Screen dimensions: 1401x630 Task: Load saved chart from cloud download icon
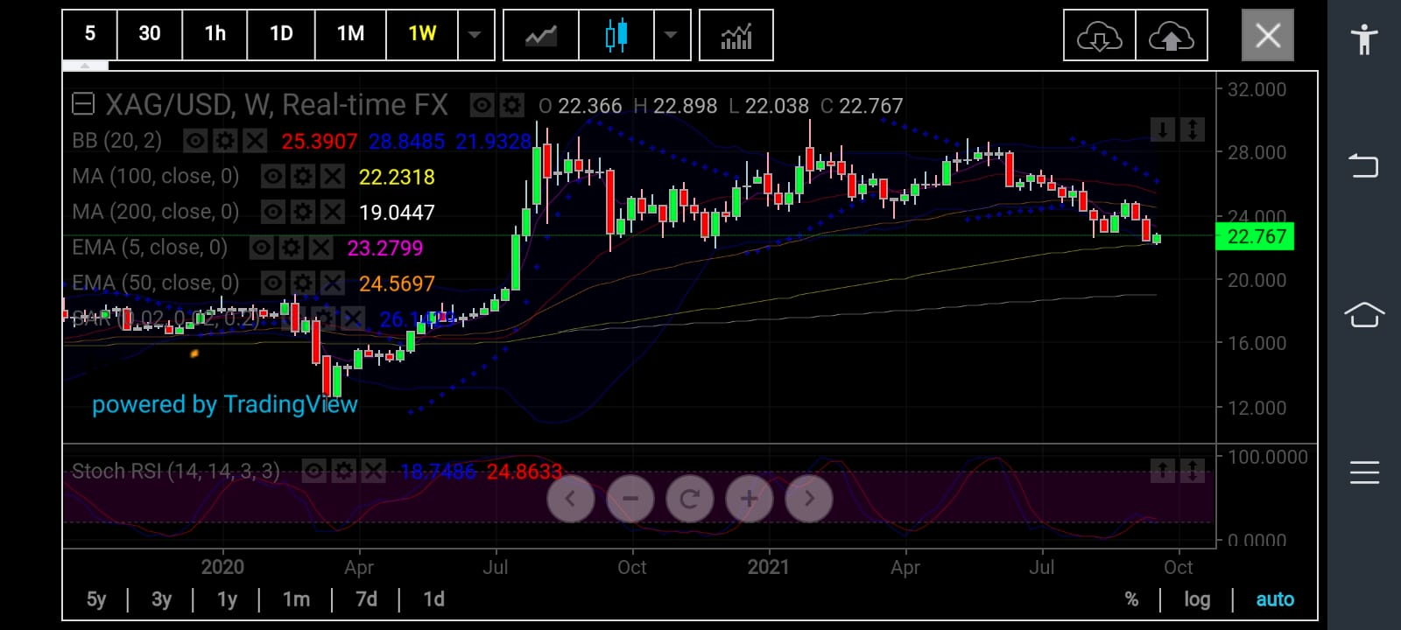coord(1100,36)
